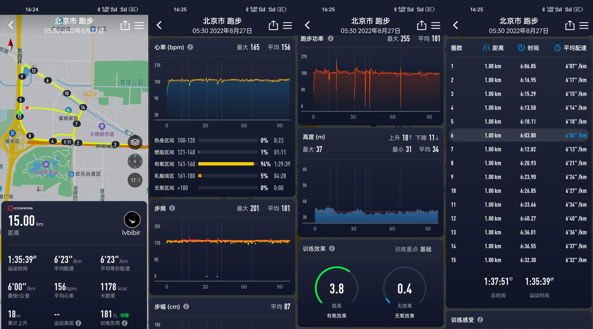593x329 pixels.
Task: Open info icon beside 步频 cadence
Action: click(x=172, y=208)
